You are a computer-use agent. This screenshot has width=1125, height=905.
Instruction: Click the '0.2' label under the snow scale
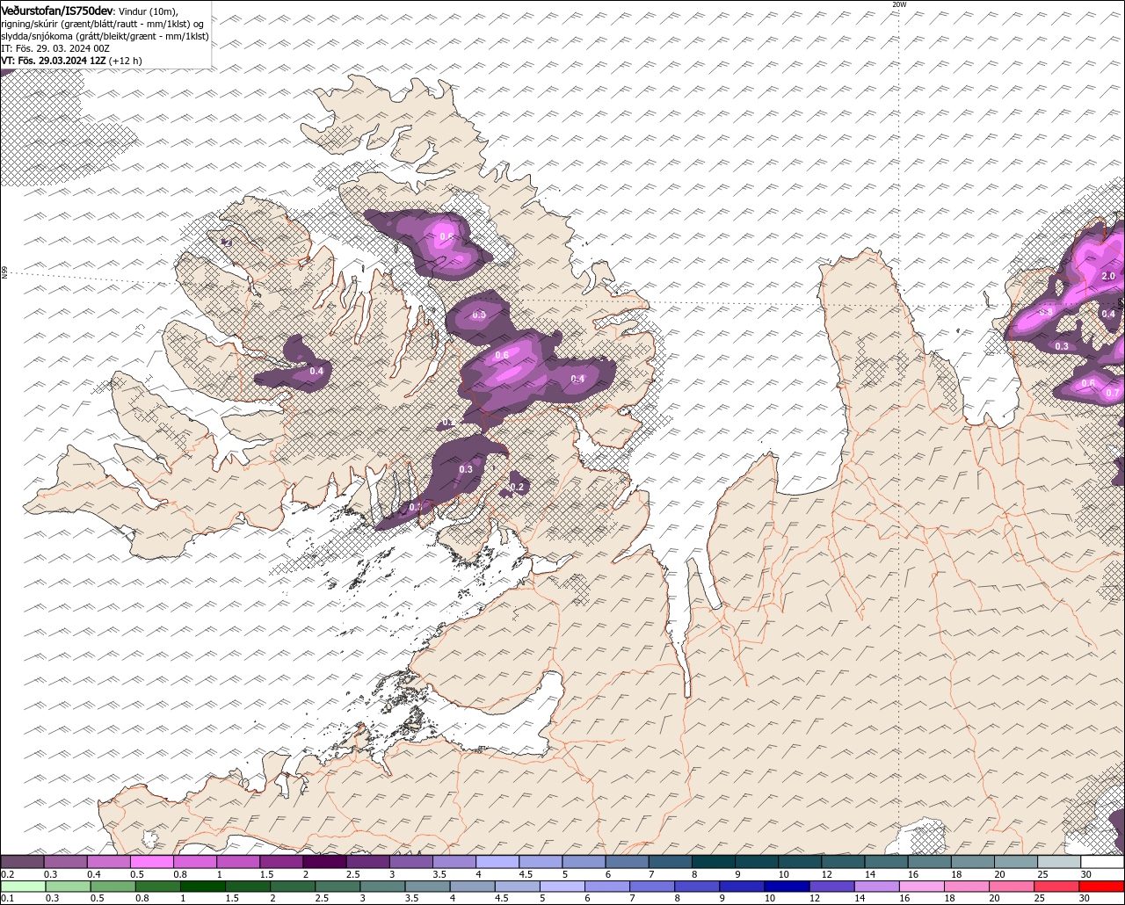click(x=8, y=874)
